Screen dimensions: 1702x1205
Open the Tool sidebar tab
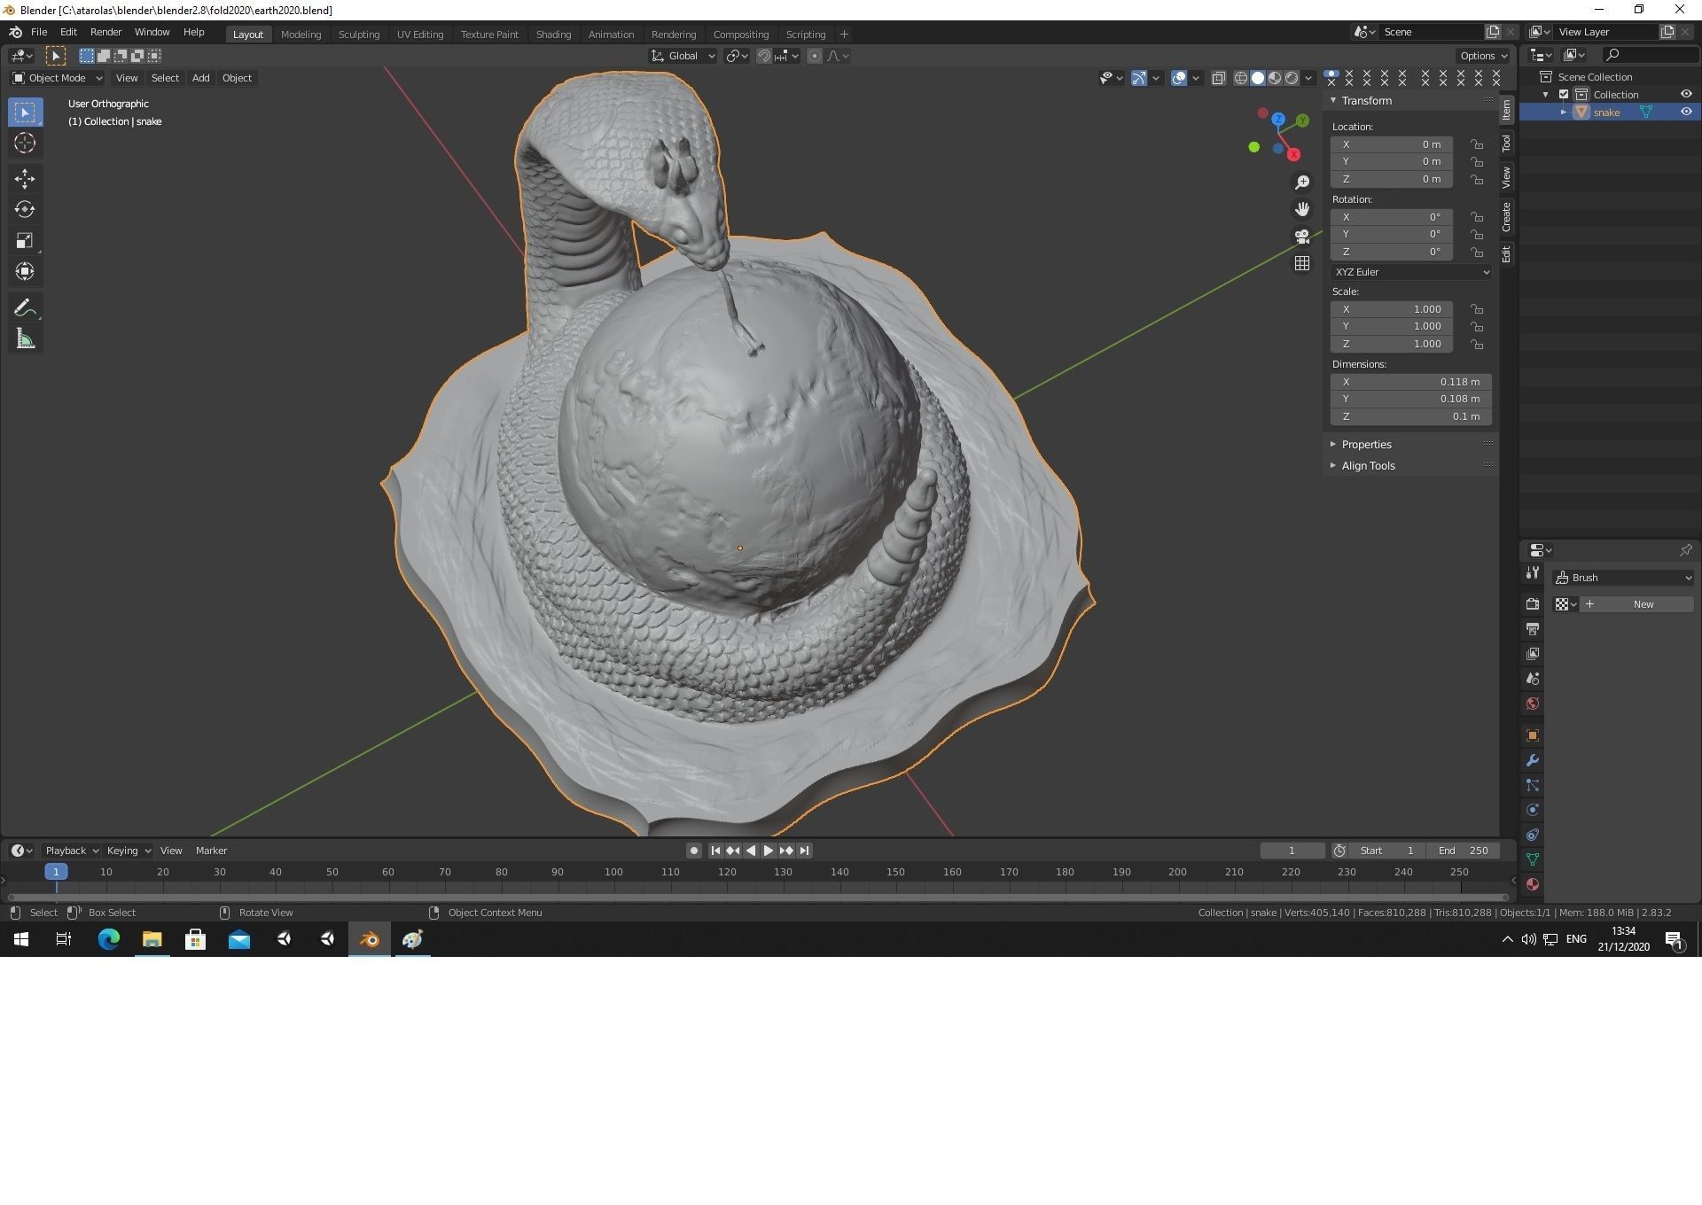pyautogui.click(x=1506, y=143)
